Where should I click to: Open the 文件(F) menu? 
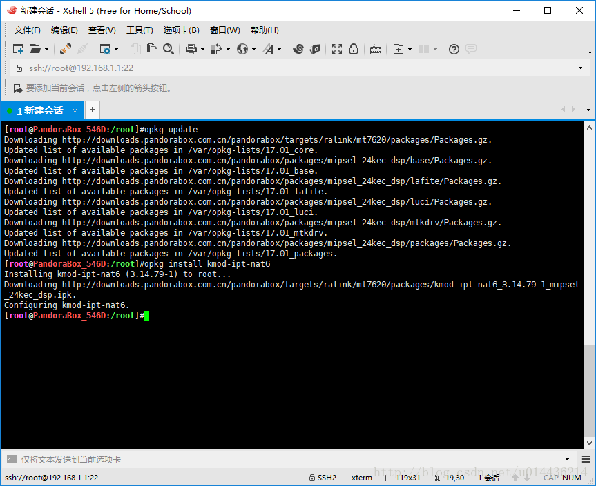point(28,30)
